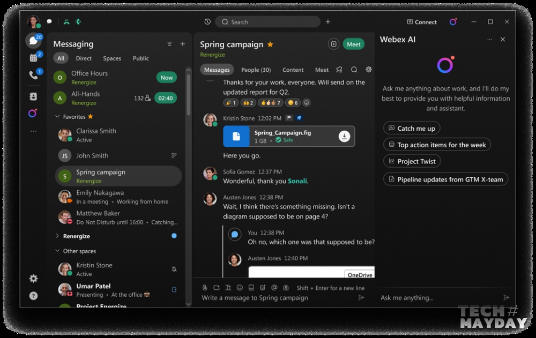The height and width of the screenshot is (338, 536).
Task: Open Webex AI assistant icon in sidebar
Action: 33,113
